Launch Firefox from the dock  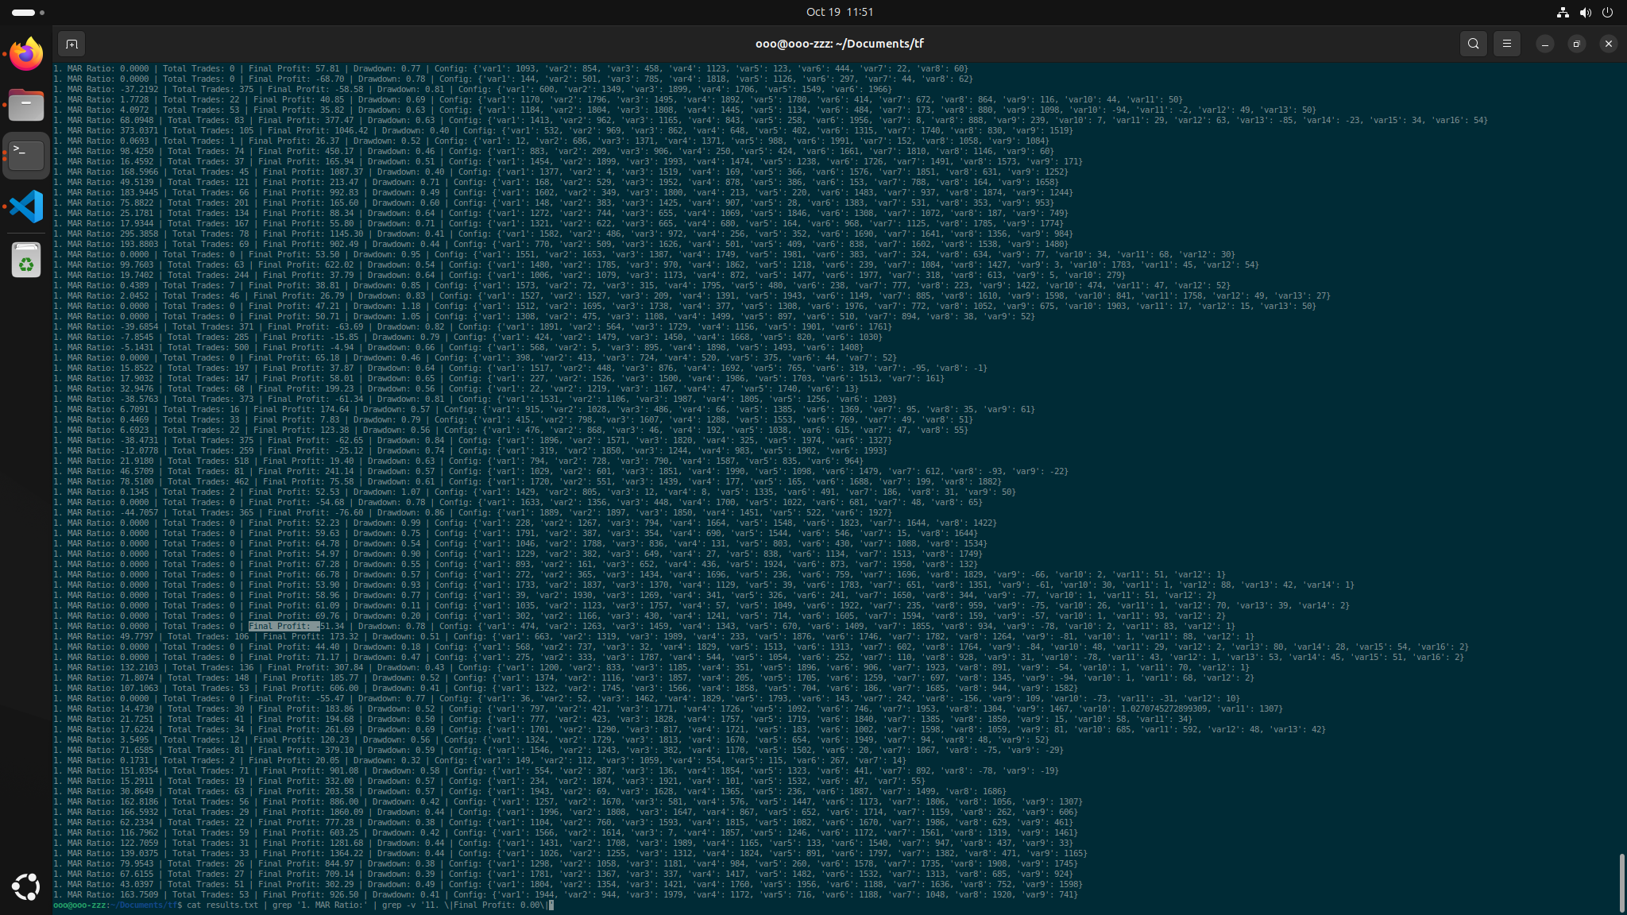pos(26,55)
